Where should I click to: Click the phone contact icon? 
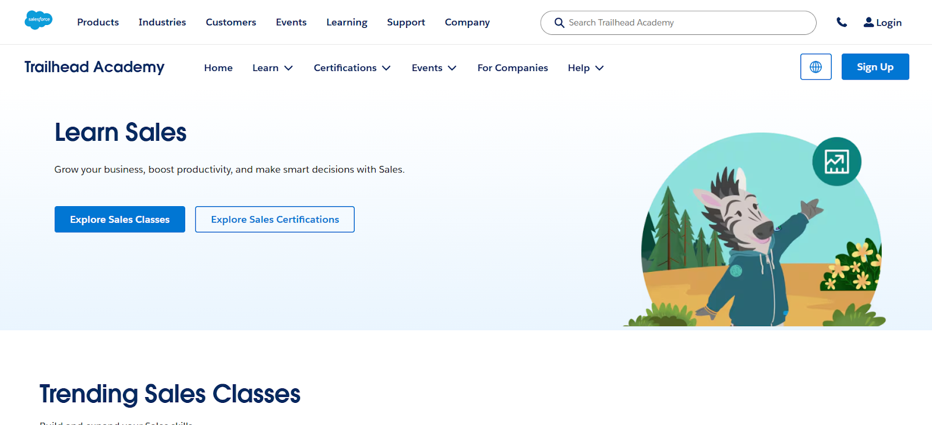tap(842, 22)
